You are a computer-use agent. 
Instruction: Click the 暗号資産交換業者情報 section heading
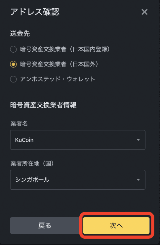pos(43,105)
